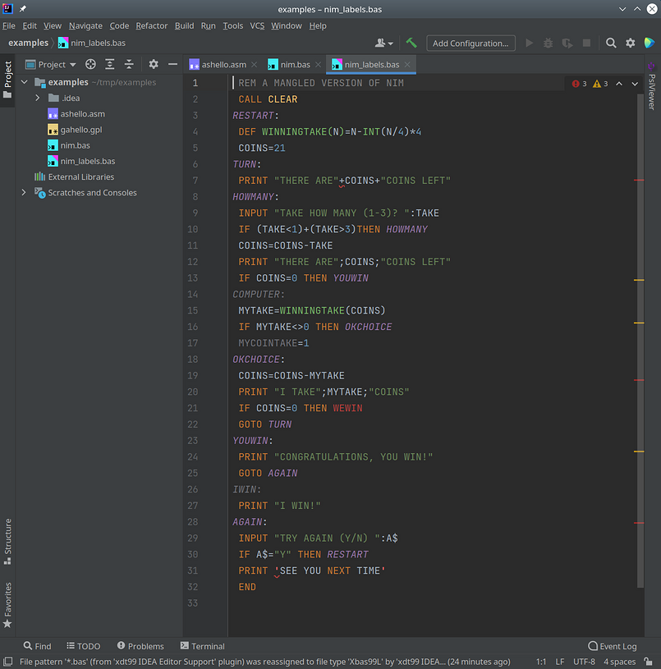Expand all nodes using Project panel icon

pyautogui.click(x=110, y=64)
